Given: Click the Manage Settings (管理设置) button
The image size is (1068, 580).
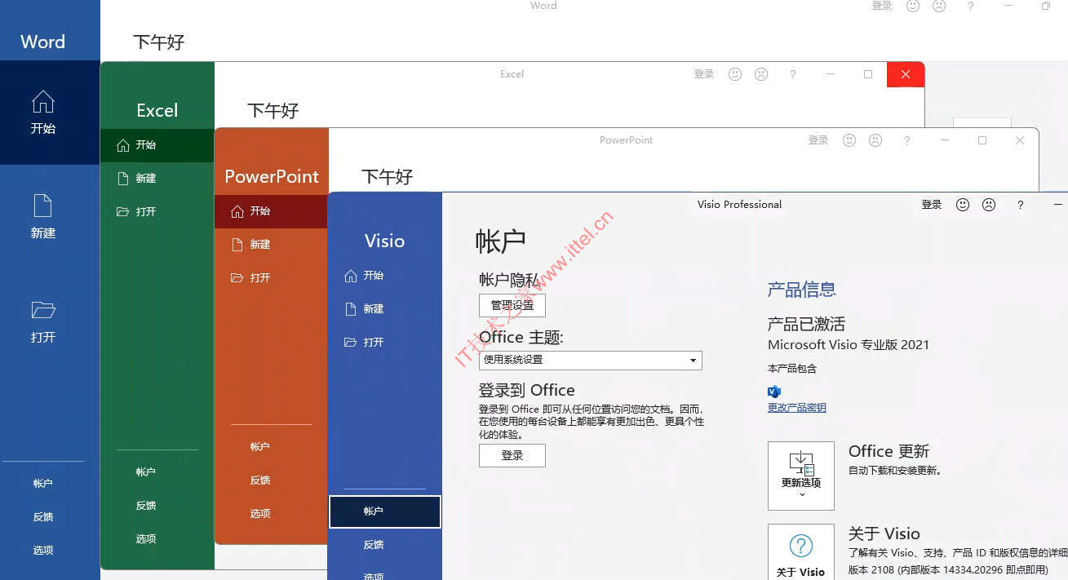Looking at the screenshot, I should pyautogui.click(x=512, y=306).
